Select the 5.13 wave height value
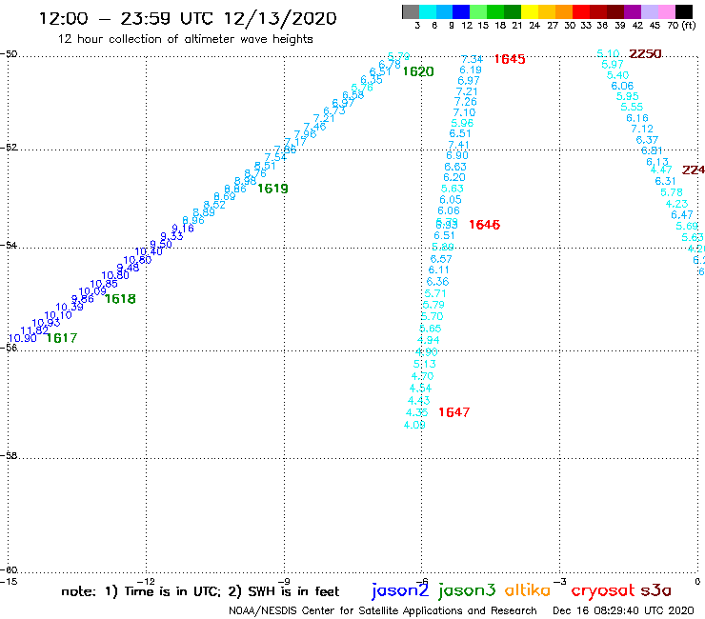This screenshot has width=705, height=619. (x=425, y=364)
